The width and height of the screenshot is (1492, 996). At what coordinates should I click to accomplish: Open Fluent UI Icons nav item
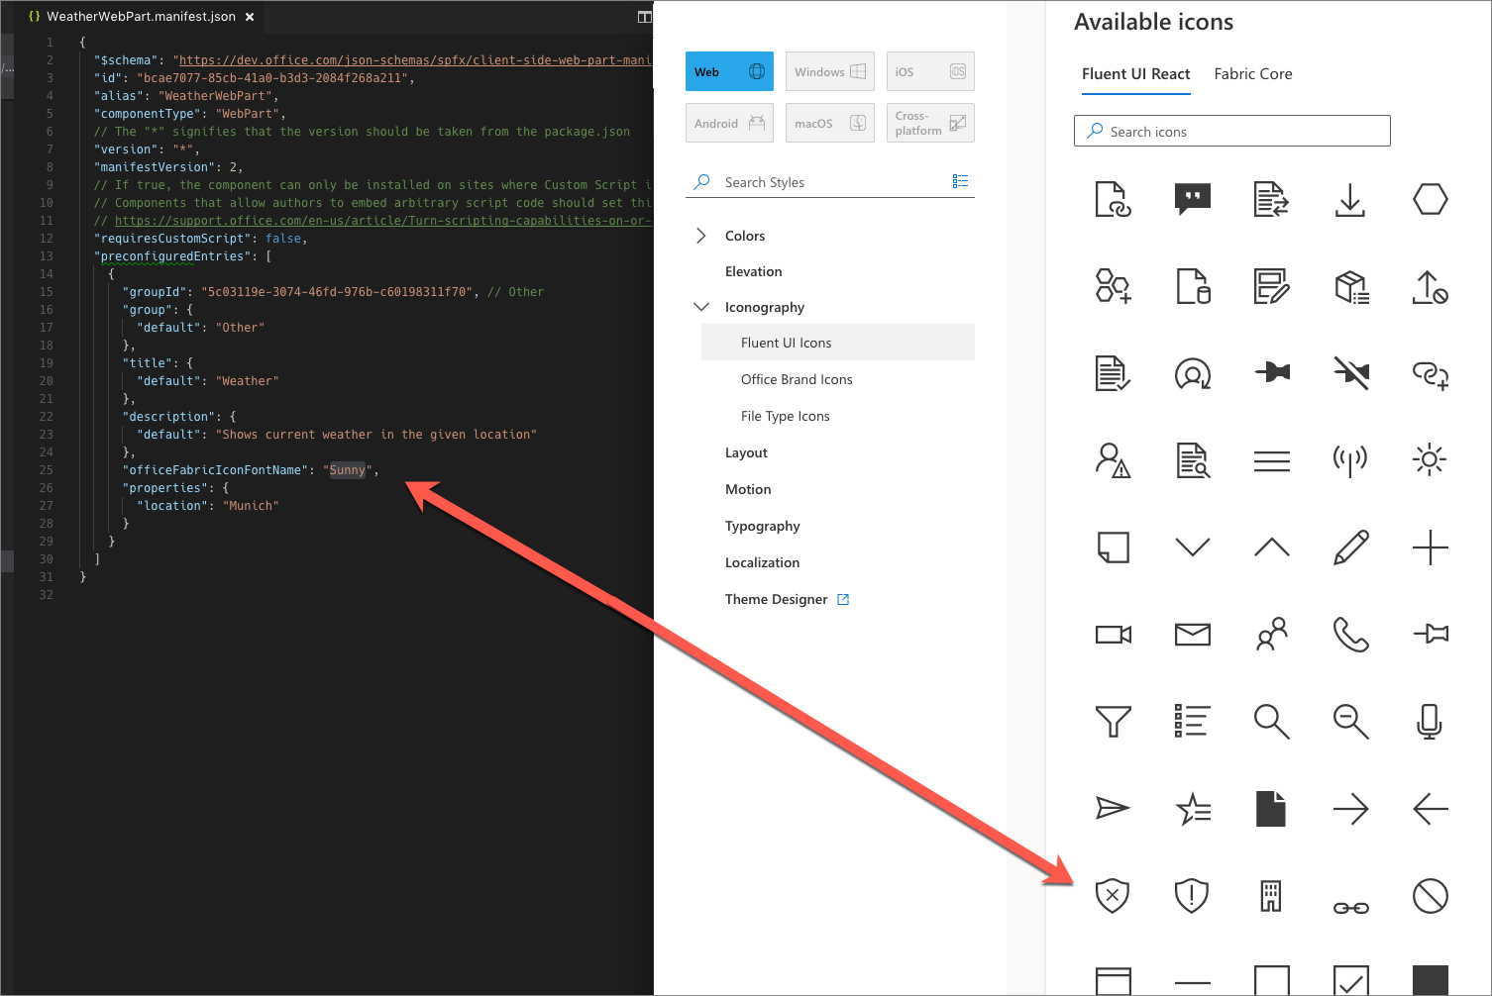[838, 343]
